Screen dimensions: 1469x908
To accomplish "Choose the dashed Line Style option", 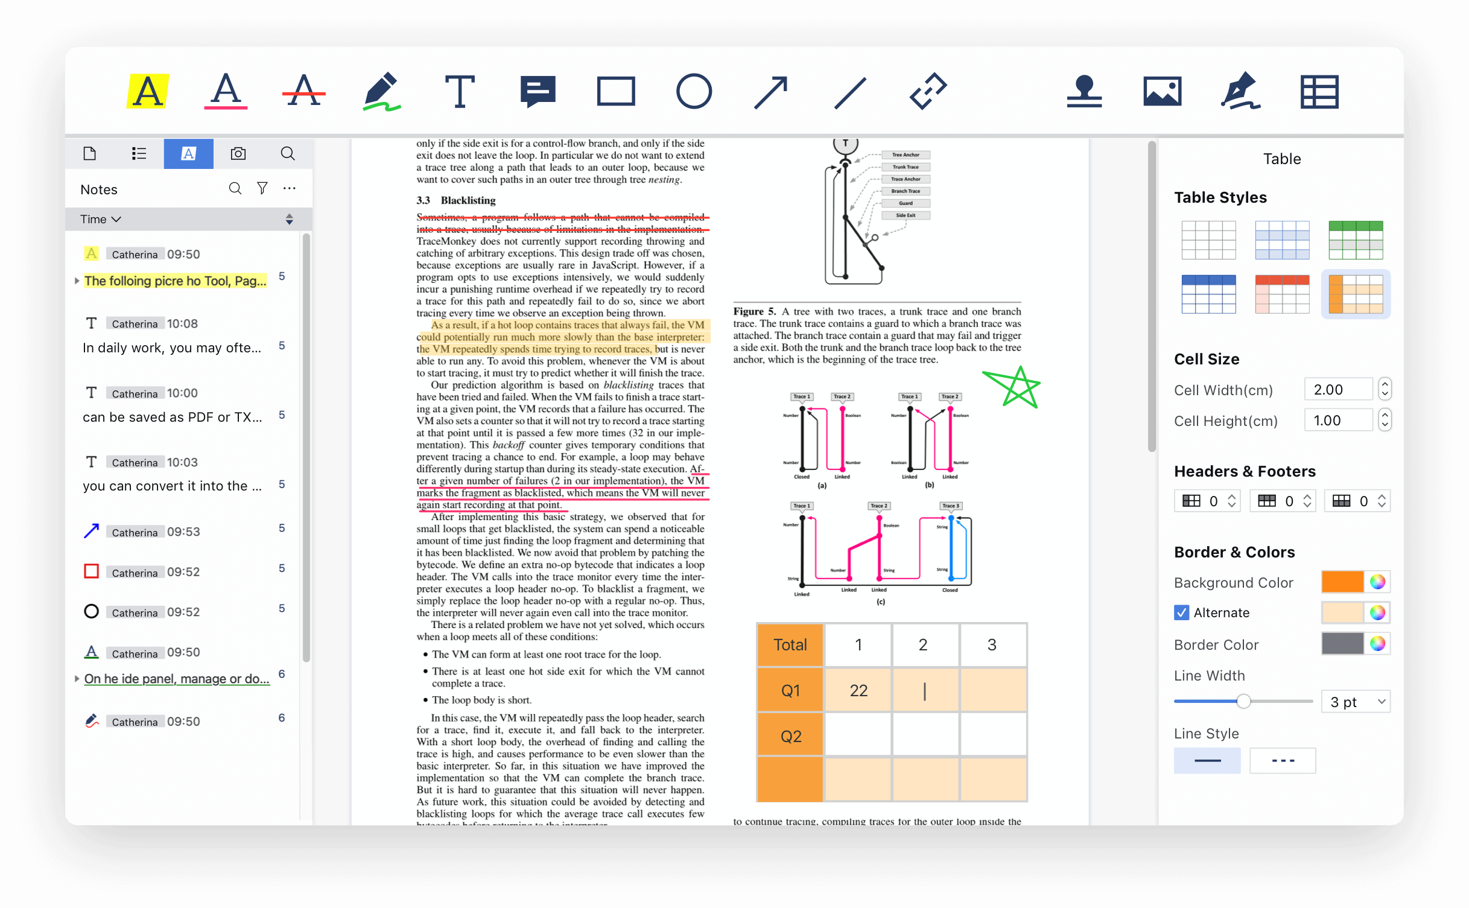I will pyautogui.click(x=1282, y=760).
